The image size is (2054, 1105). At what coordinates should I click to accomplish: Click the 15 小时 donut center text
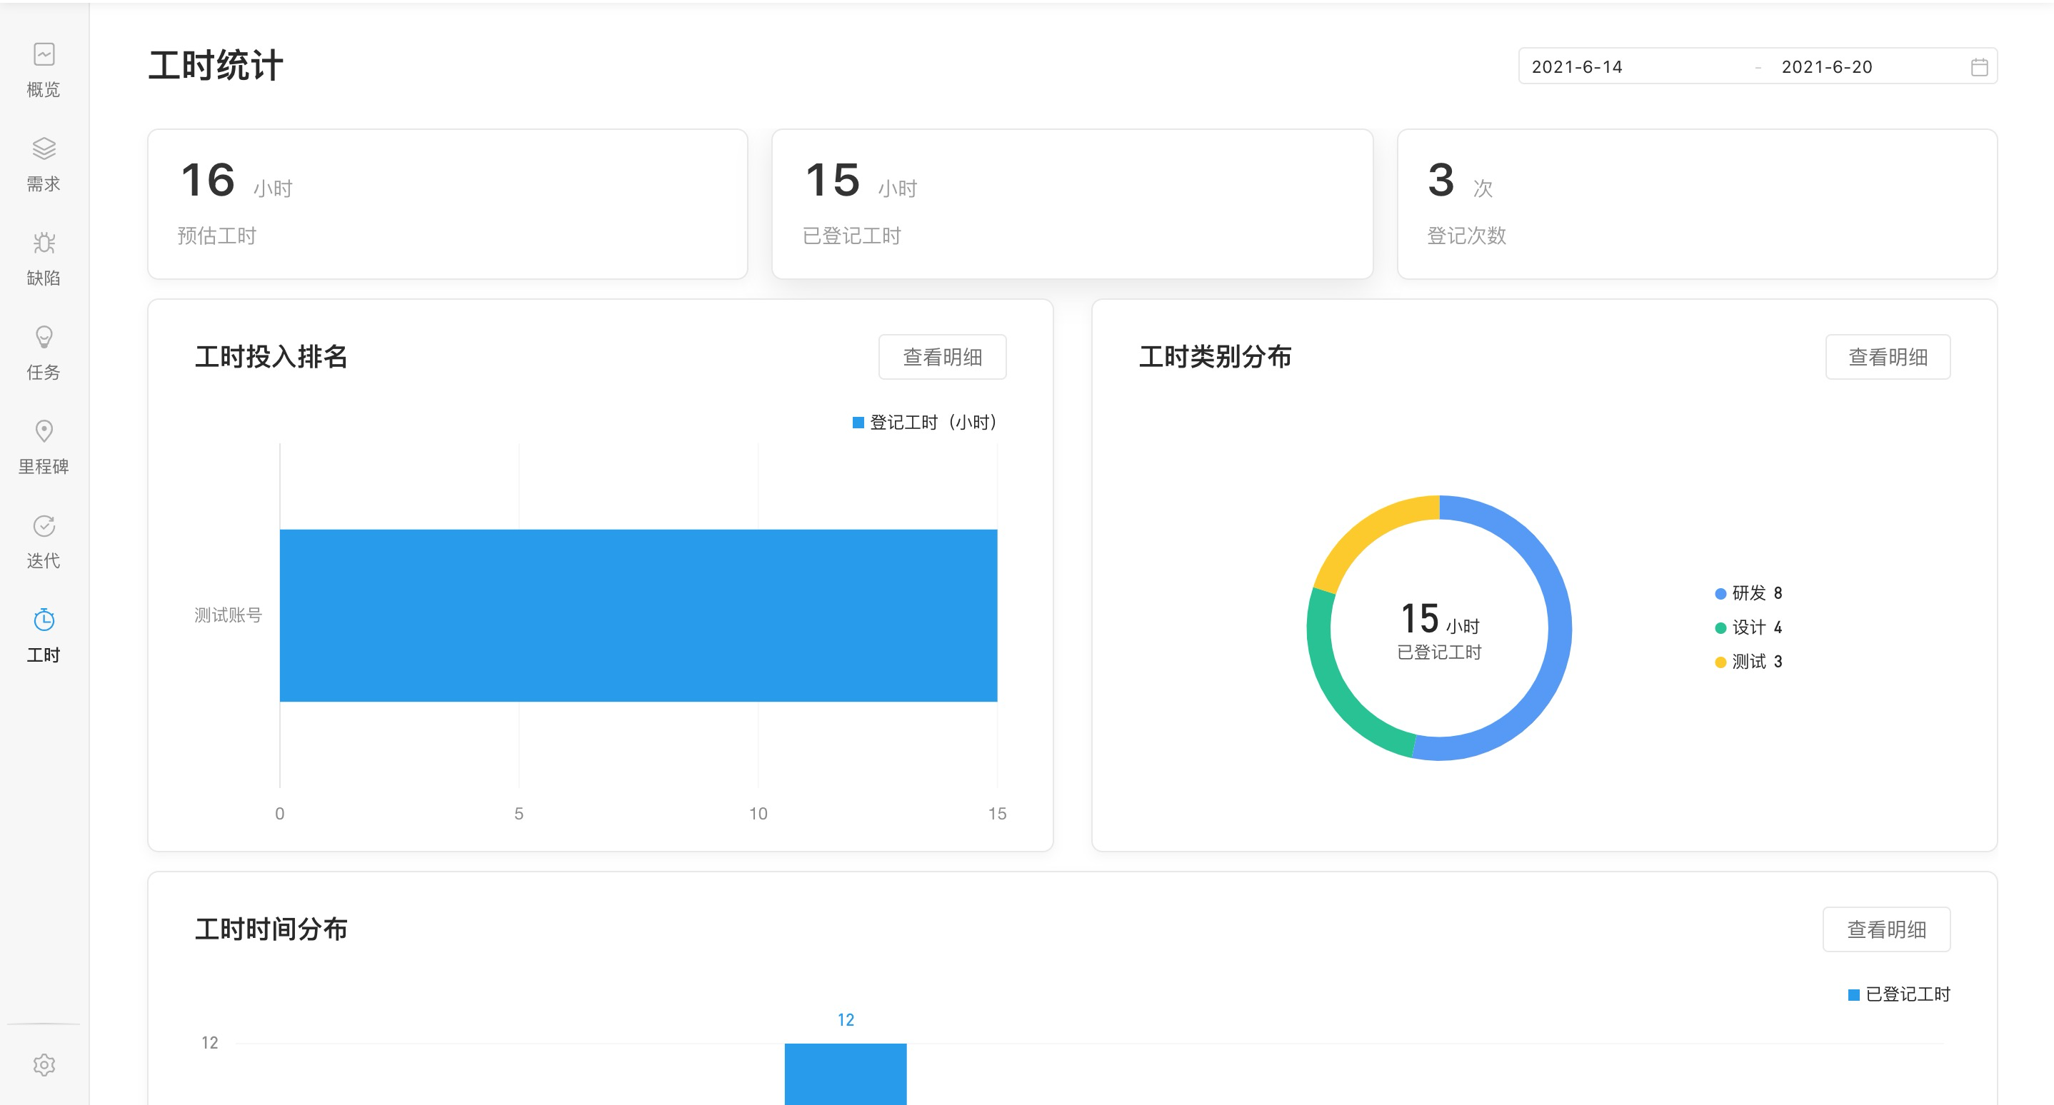click(1439, 620)
